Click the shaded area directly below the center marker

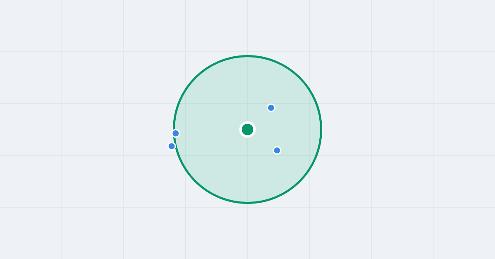tap(247, 169)
